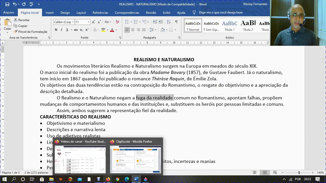Justify the paragraph text
The height and width of the screenshot is (183, 326).
[x=144, y=30]
